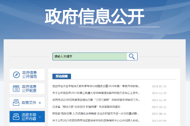Select the 劳动保障 tab heading

pyautogui.click(x=61, y=76)
